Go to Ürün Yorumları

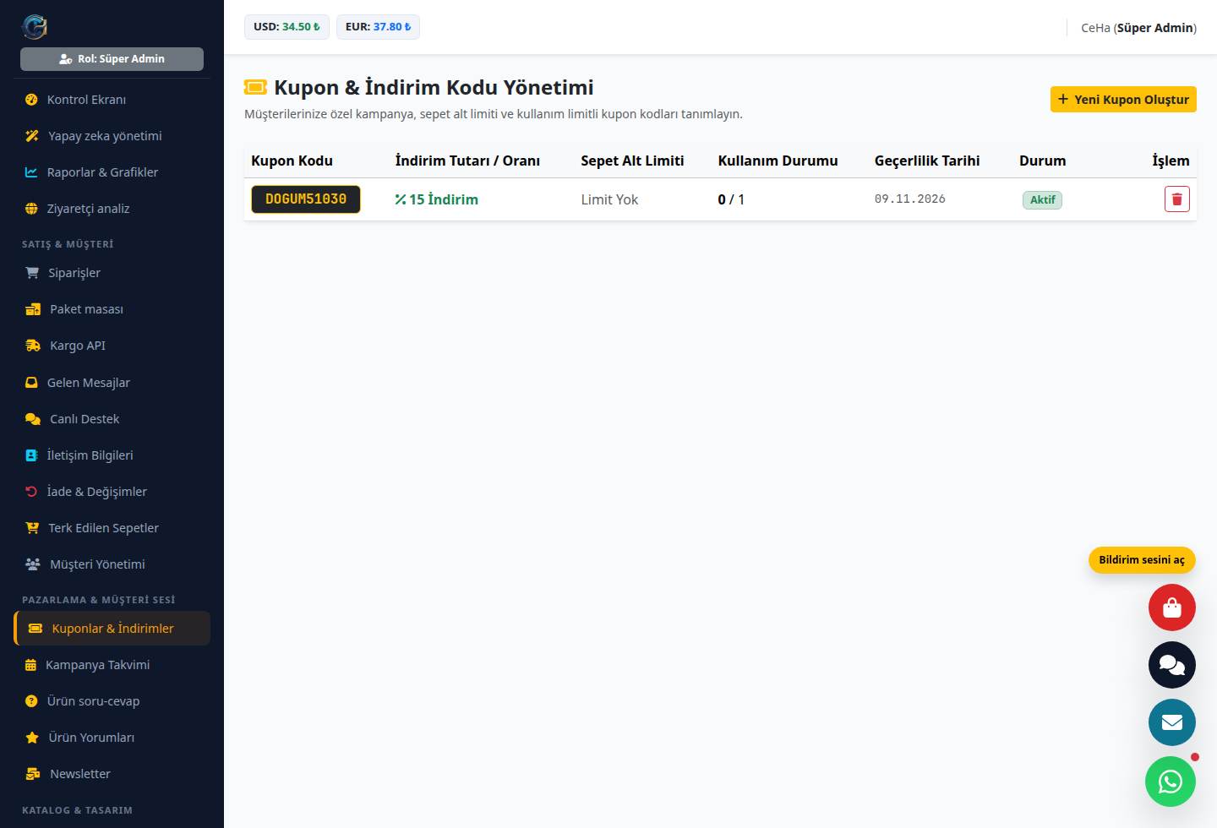point(112,738)
